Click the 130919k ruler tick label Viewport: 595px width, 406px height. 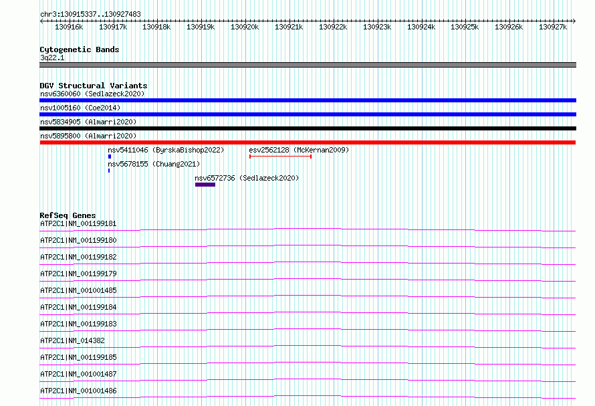(x=201, y=27)
